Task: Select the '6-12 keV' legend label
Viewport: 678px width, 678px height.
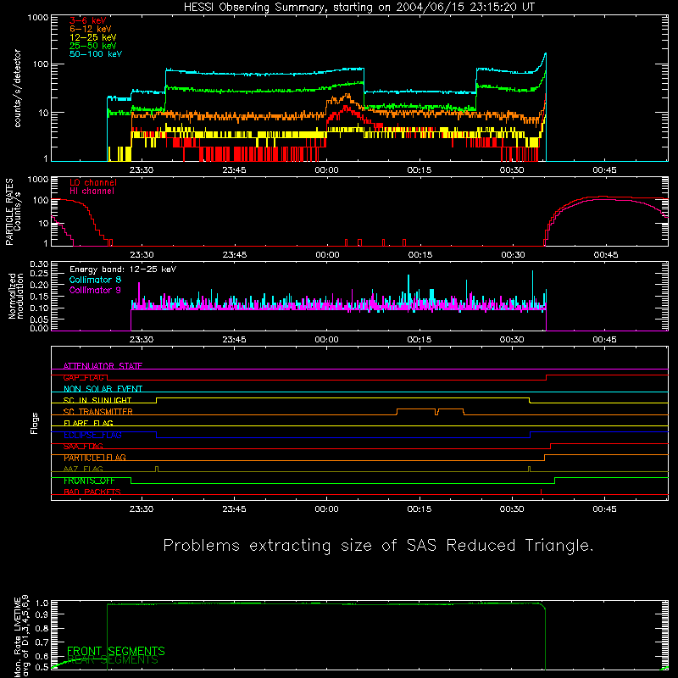Action: tap(91, 29)
